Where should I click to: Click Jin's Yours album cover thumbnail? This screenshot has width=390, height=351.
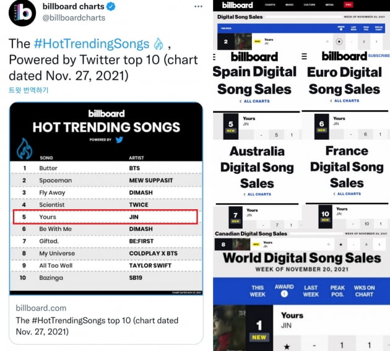click(x=230, y=328)
